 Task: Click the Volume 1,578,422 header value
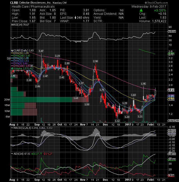[159, 21]
